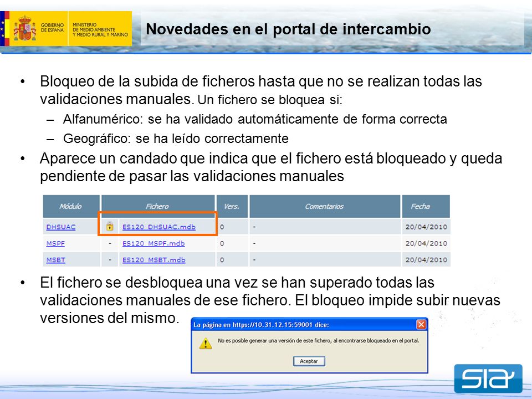
Task: Click the 'Ministerio de Medio Ambiente' logo text
Action: pos(100,29)
